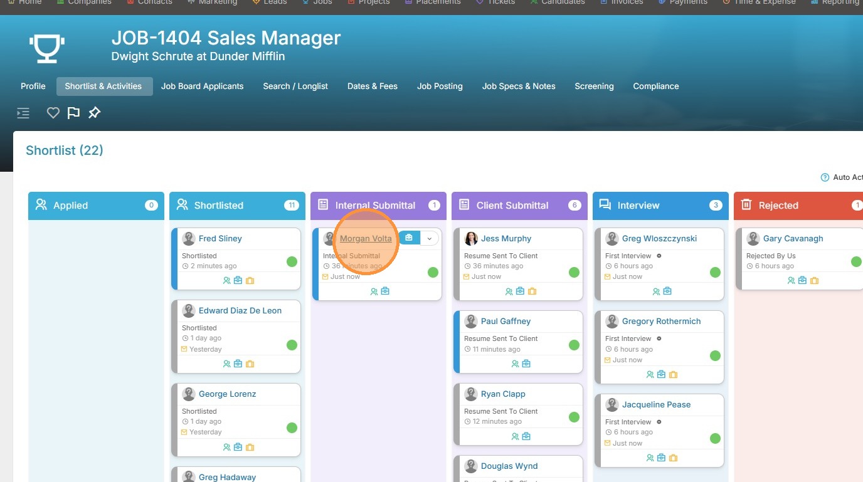Click the flag icon below tabs

[x=73, y=113]
